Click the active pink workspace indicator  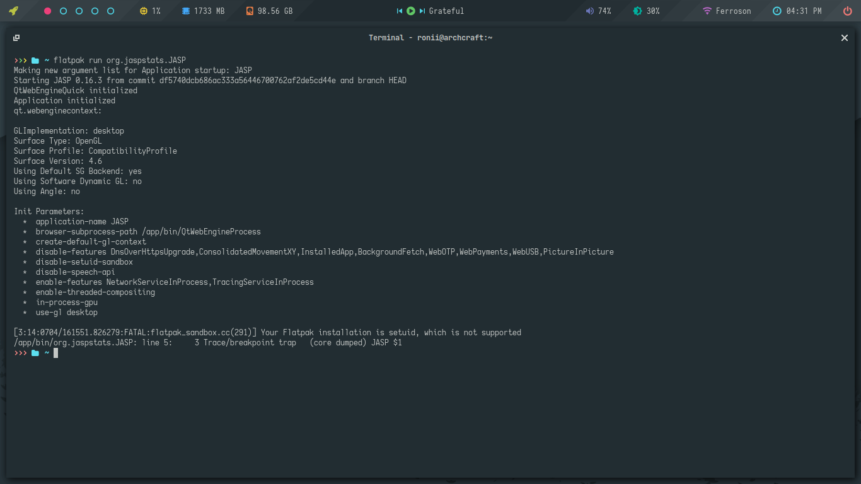[x=47, y=10]
